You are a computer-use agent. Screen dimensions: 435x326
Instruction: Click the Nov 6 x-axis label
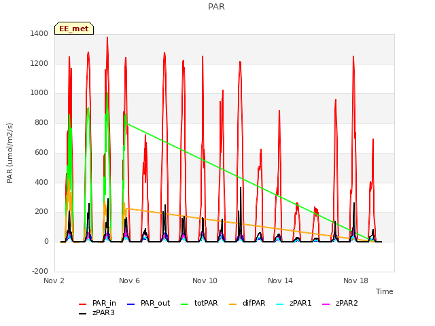(x=129, y=280)
